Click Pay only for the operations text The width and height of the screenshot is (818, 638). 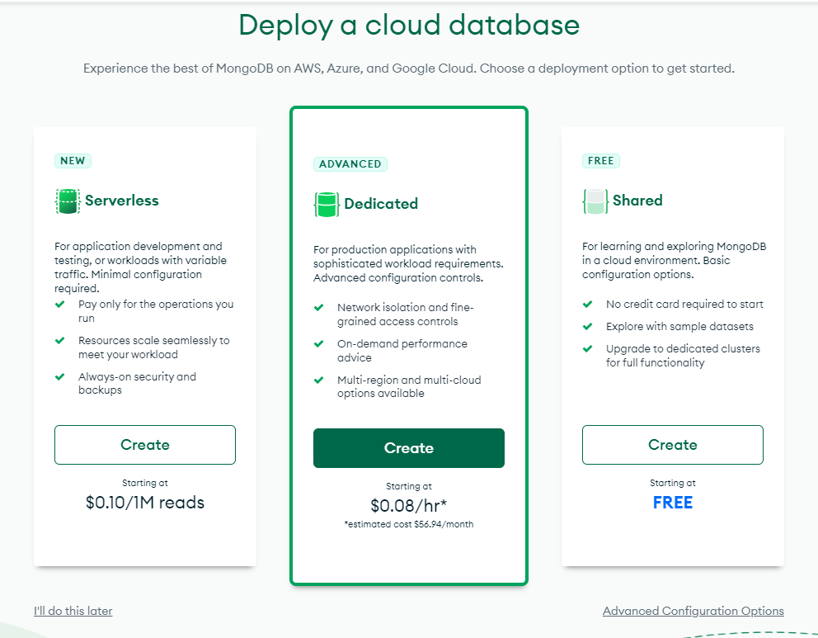(156, 310)
